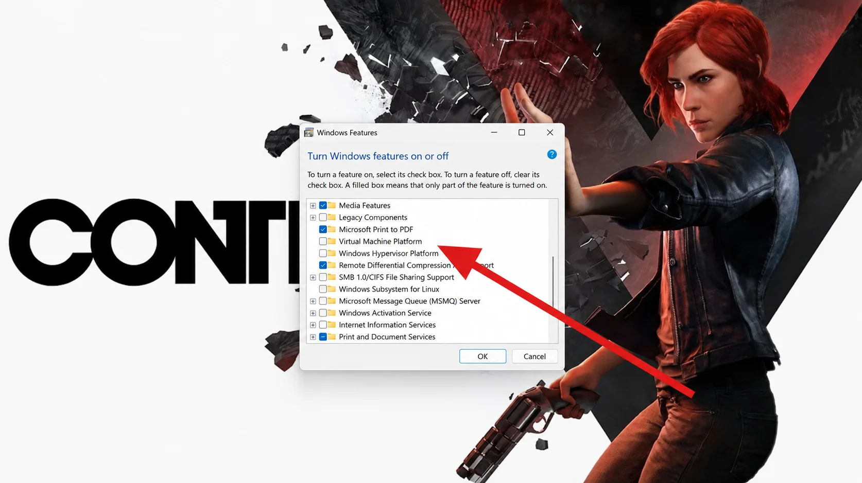Tick the Virtual Machine Platform checkbox
This screenshot has height=483, width=862.
(x=323, y=241)
